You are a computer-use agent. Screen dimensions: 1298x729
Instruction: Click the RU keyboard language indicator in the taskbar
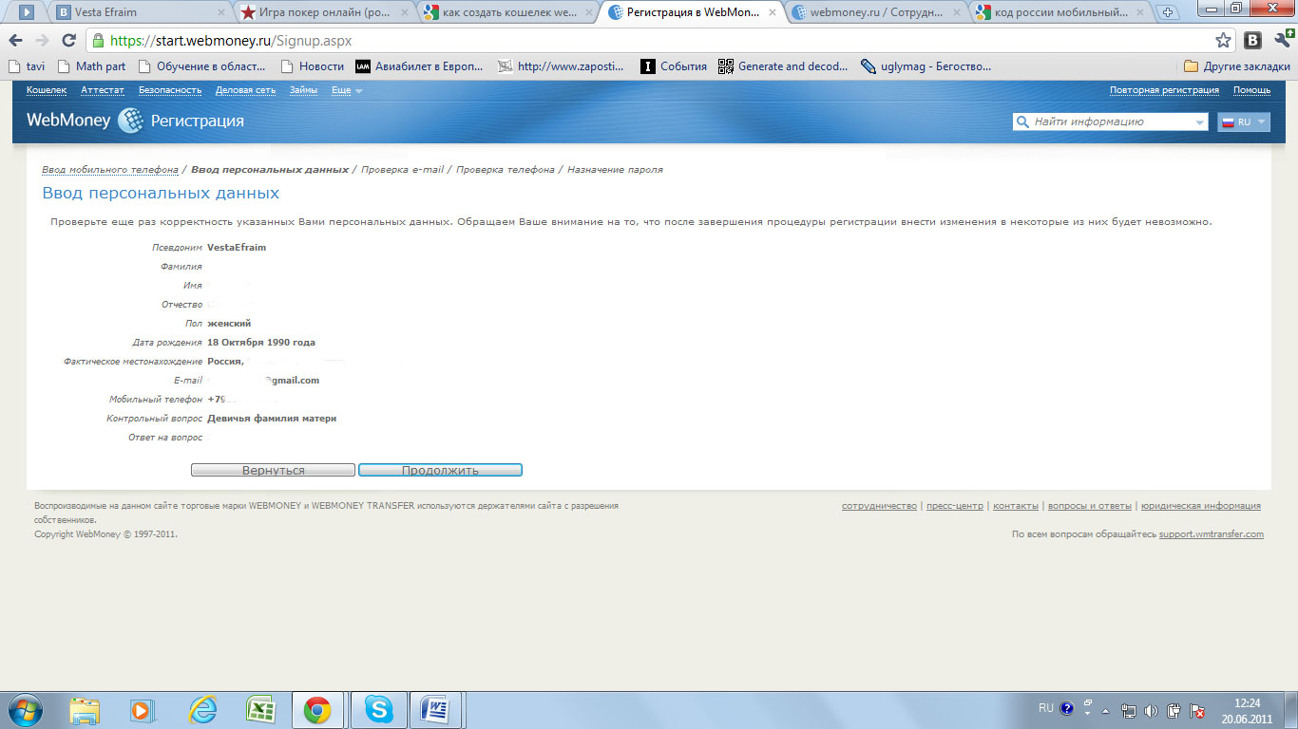[1045, 708]
